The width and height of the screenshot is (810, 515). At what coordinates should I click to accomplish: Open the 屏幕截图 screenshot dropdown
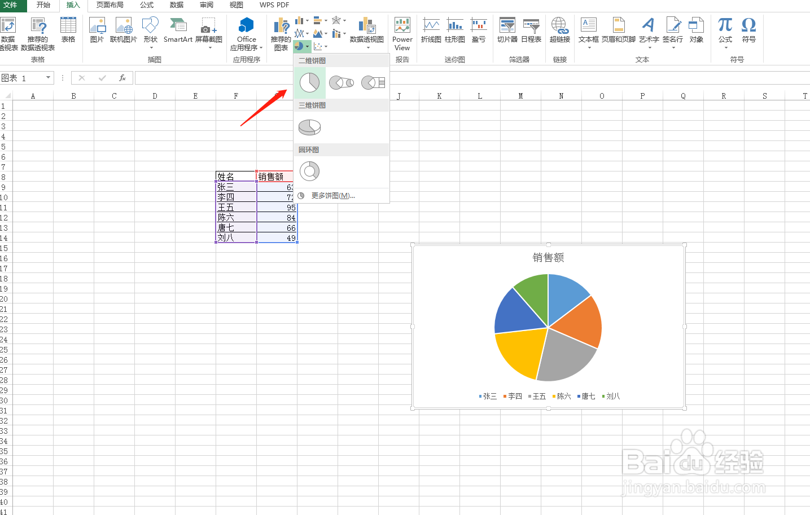[x=209, y=32]
